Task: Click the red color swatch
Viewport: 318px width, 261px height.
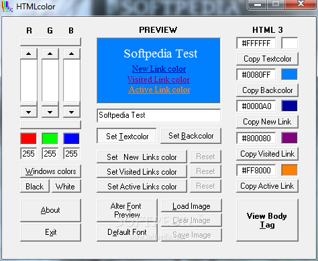Action: [x=29, y=139]
